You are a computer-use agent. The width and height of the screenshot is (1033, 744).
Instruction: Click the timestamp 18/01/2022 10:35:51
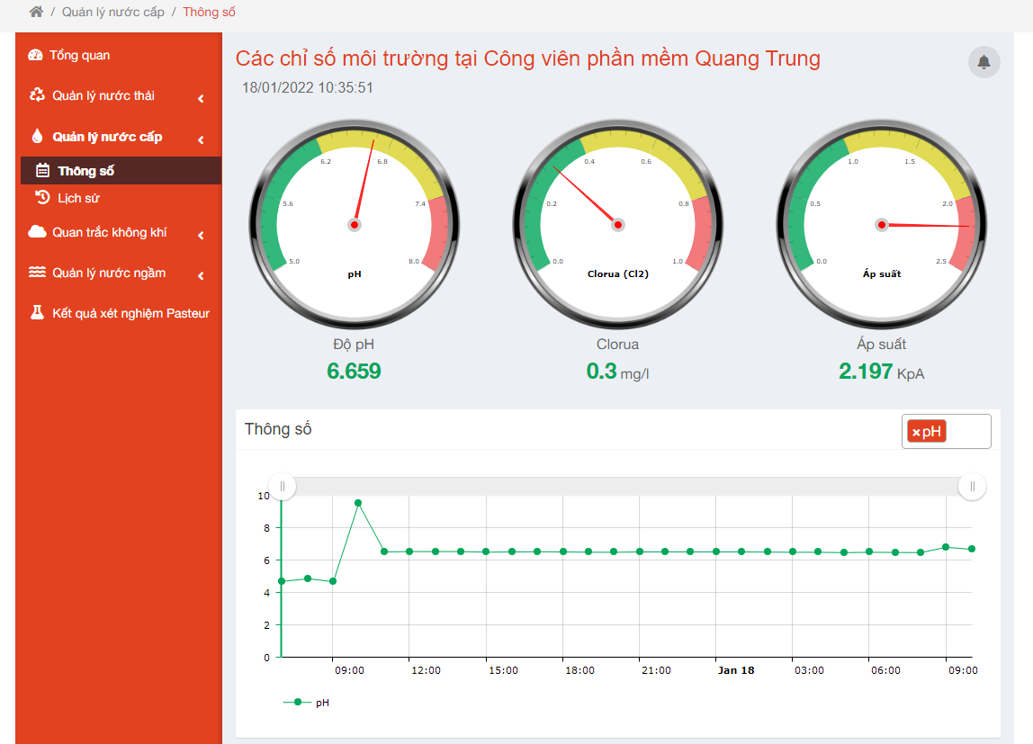click(307, 88)
